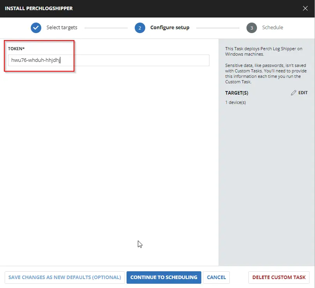
Task: Click the 'Sensitive data, like passwords' note
Action: pos(266,74)
